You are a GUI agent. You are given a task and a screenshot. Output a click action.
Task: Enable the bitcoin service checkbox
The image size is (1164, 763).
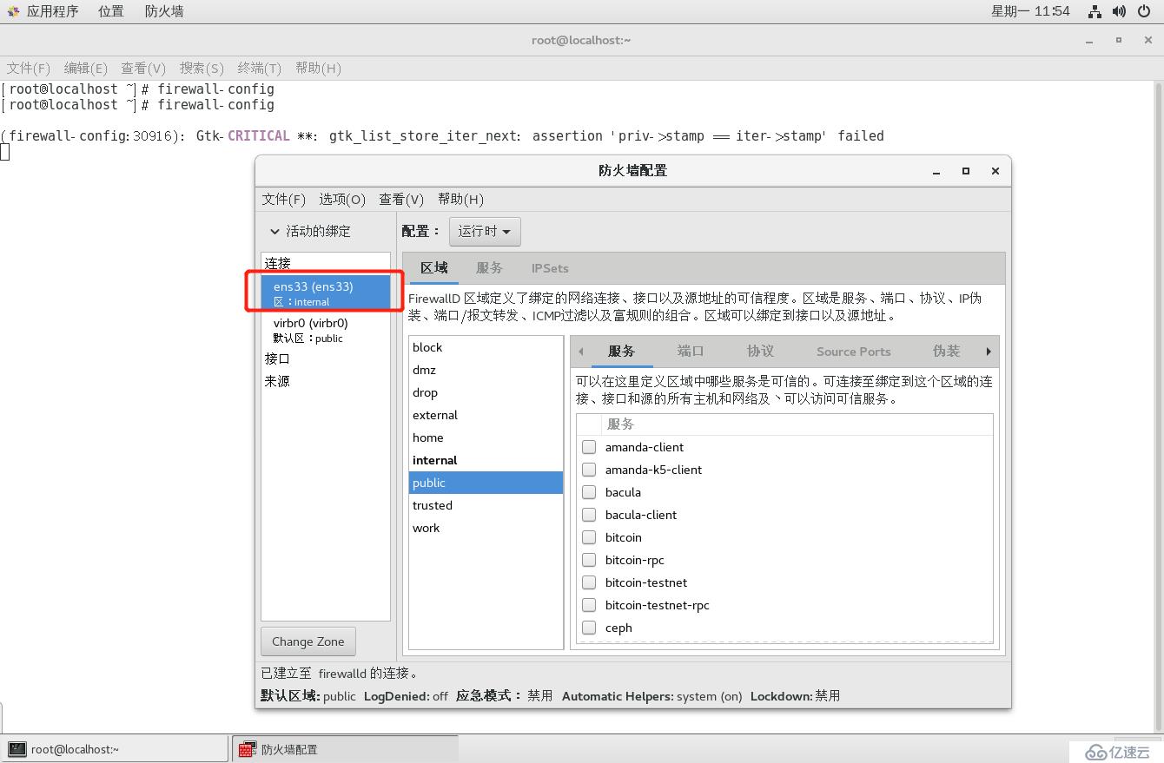pos(589,537)
